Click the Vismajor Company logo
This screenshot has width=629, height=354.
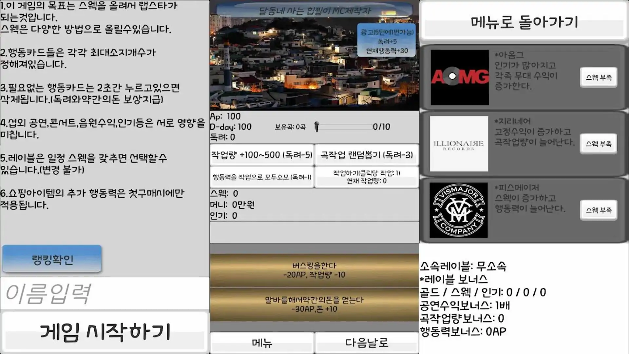tap(458, 210)
